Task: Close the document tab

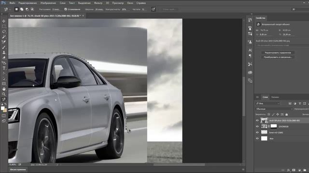Action: 83,16
